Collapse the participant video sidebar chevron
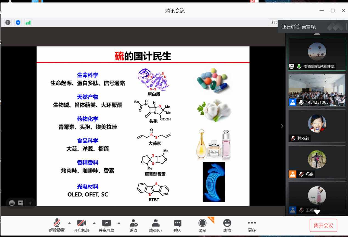 pos(282,126)
